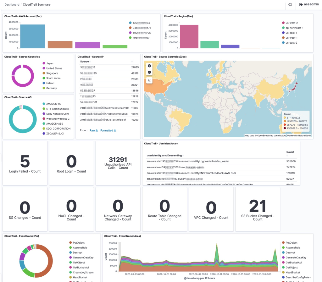Image resolution: width=322 pixels, height=282 pixels.
Task: Select the tallest bar in the Region chart
Action: pos(189,36)
